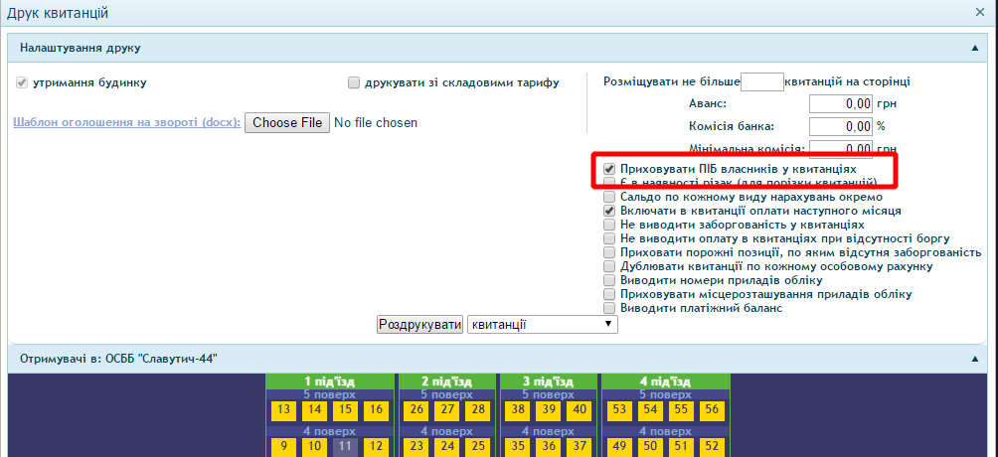Click the квитанцій на сторінці count field
The image size is (998, 457).
(x=762, y=82)
